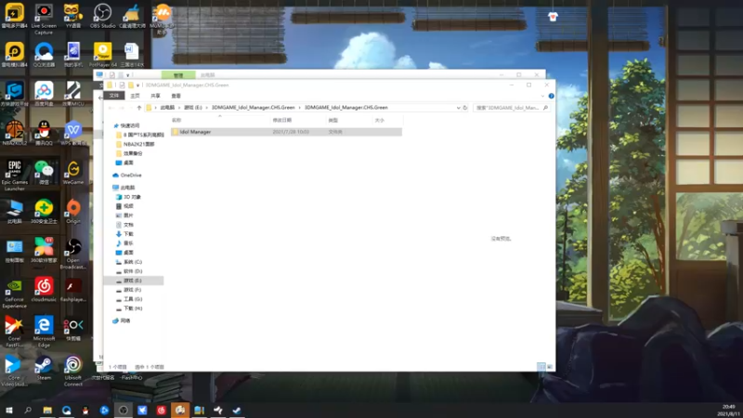Open the penguin QQ desktop icon
The width and height of the screenshot is (743, 418).
click(44, 133)
